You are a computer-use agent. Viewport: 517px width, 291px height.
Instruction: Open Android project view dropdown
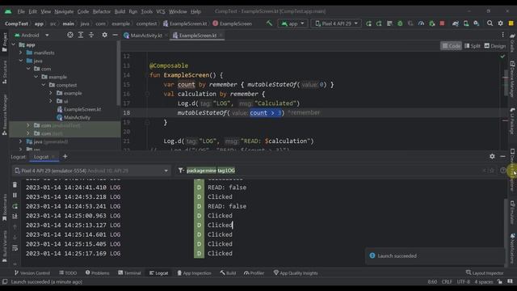[x=32, y=35]
